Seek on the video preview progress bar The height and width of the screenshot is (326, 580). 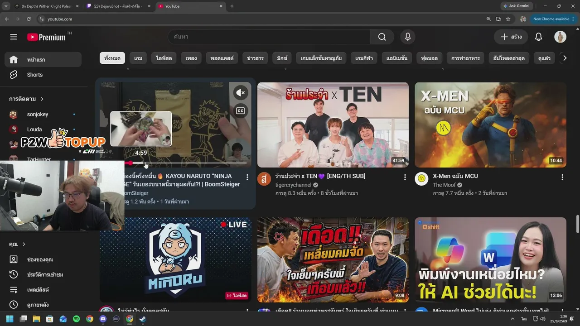186,163
